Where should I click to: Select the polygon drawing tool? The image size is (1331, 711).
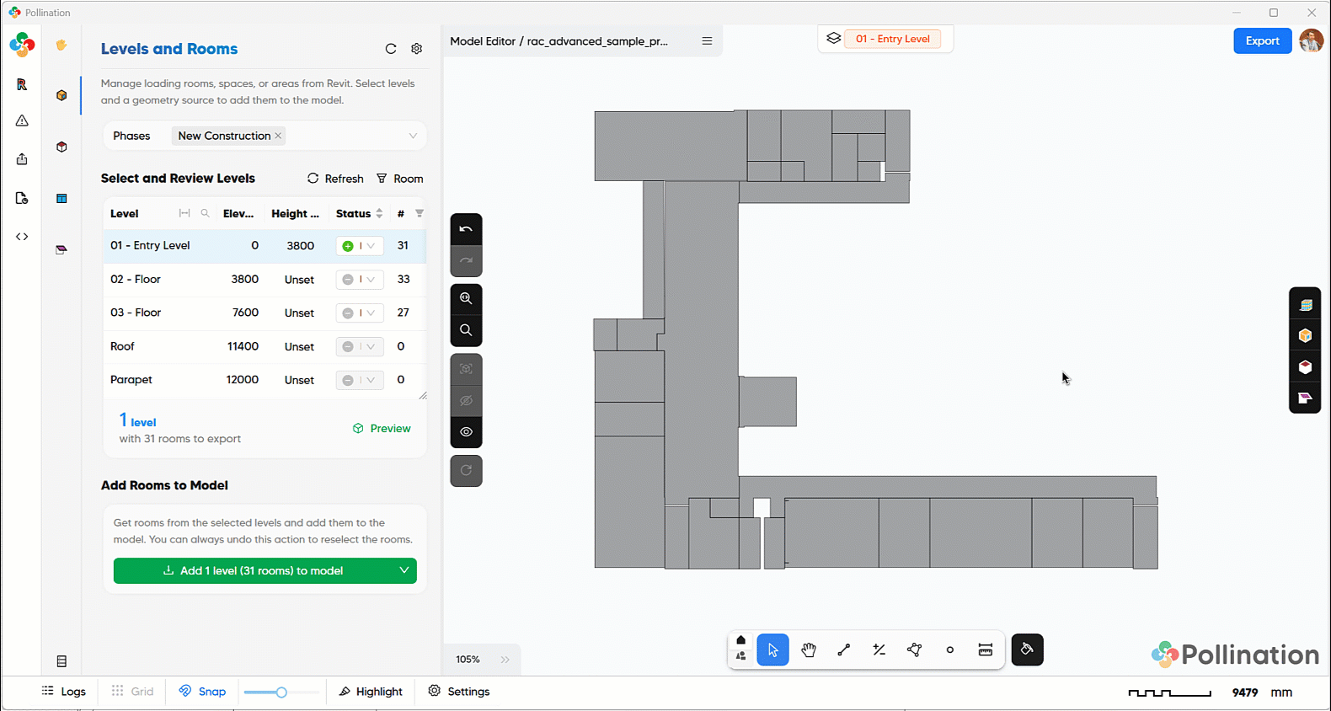pos(915,650)
